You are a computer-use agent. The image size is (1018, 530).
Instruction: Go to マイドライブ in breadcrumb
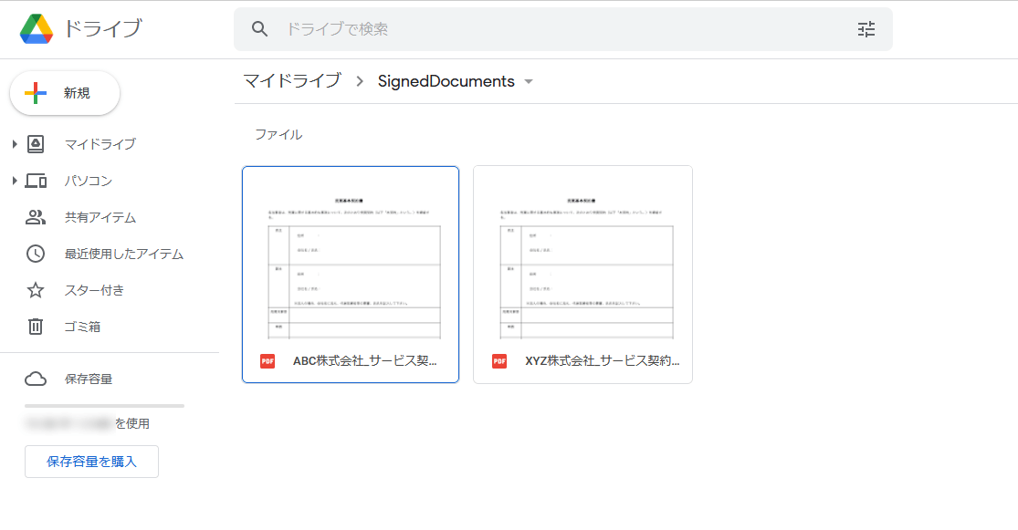[x=292, y=81]
